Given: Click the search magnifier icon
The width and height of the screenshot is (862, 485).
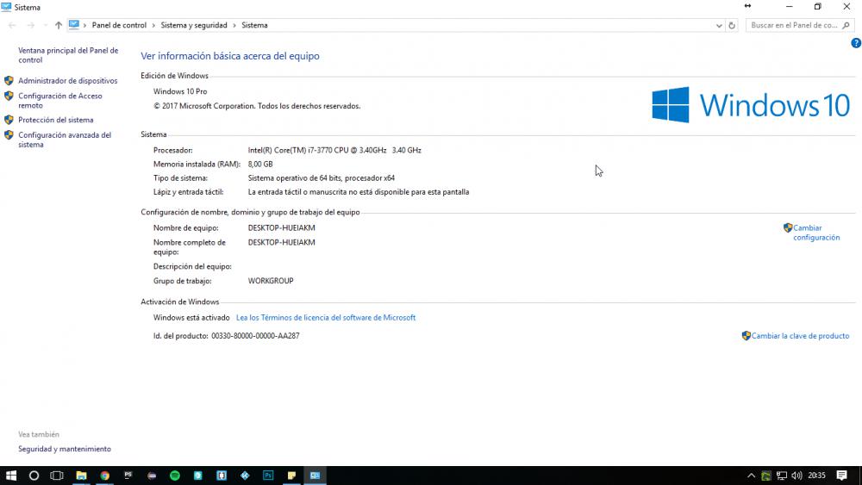Looking at the screenshot, I should point(846,25).
